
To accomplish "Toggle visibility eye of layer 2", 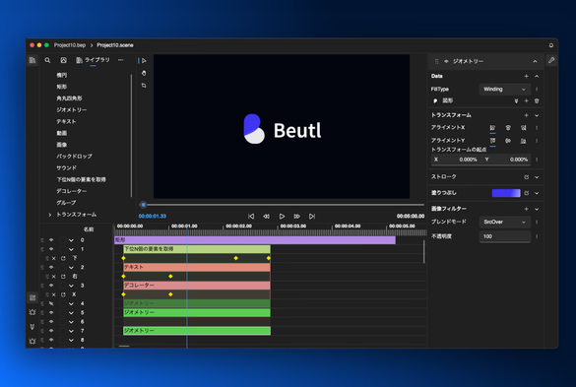I will [x=51, y=267].
